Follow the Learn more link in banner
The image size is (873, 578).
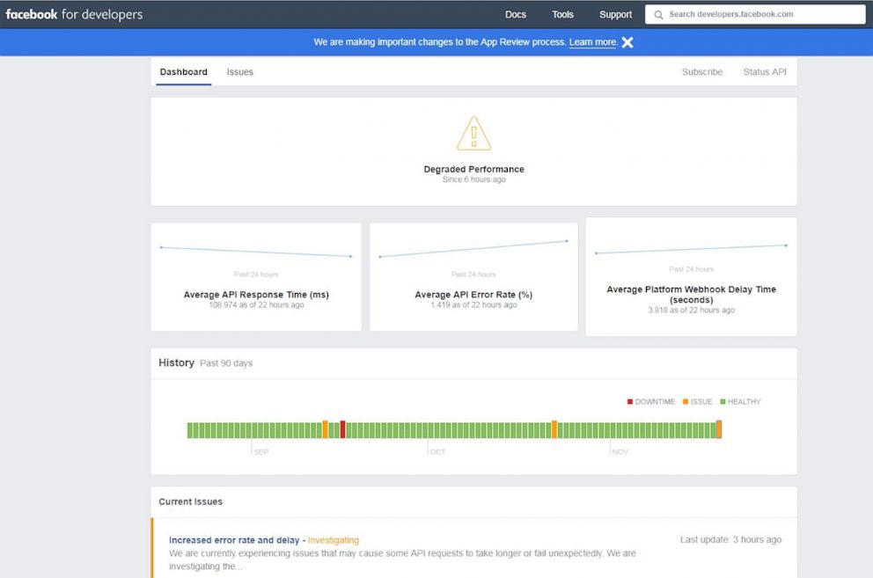coord(593,41)
